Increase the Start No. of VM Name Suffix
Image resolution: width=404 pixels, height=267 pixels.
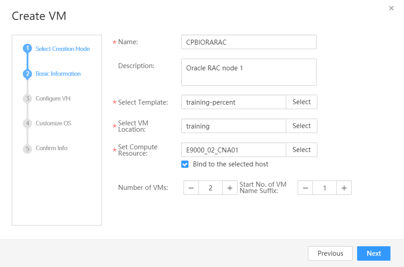coord(344,188)
